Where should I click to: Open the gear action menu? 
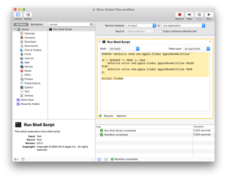(16, 159)
